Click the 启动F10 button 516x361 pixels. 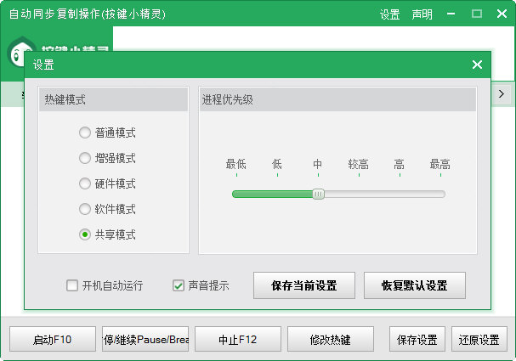click(53, 339)
